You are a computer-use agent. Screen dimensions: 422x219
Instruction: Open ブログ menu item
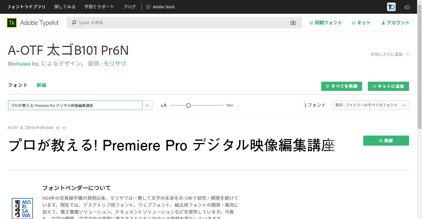pyautogui.click(x=129, y=7)
